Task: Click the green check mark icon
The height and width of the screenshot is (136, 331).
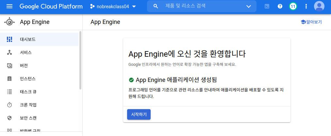Action: click(x=131, y=80)
